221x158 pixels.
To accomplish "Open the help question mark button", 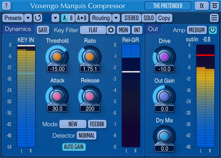I will pos(6,5).
